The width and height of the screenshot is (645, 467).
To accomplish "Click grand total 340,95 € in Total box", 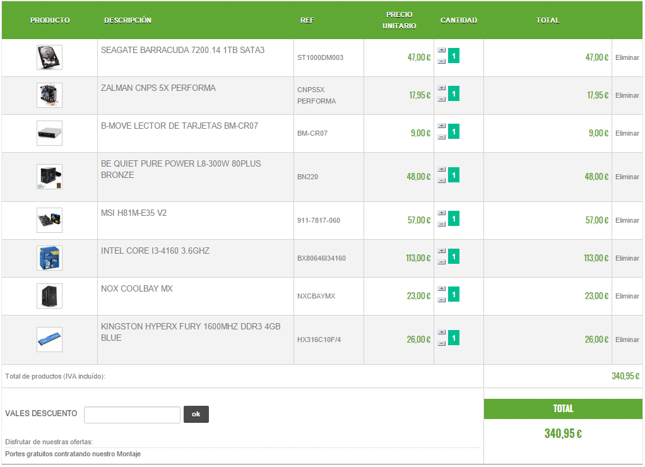I will 563,434.
